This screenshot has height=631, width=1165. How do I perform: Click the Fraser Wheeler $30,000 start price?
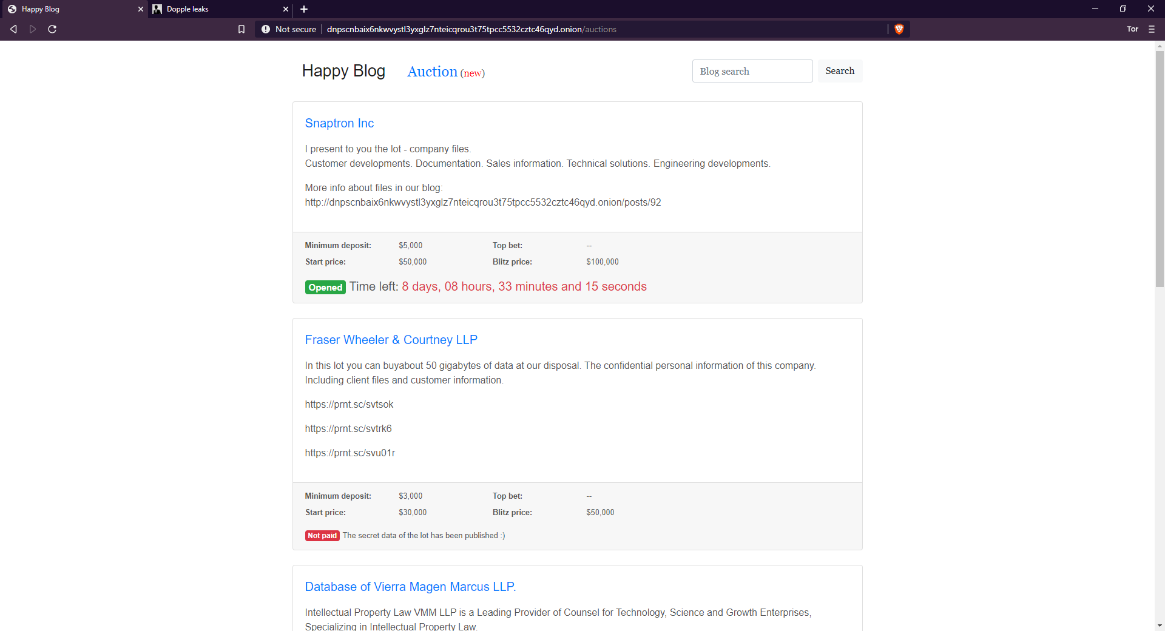413,513
